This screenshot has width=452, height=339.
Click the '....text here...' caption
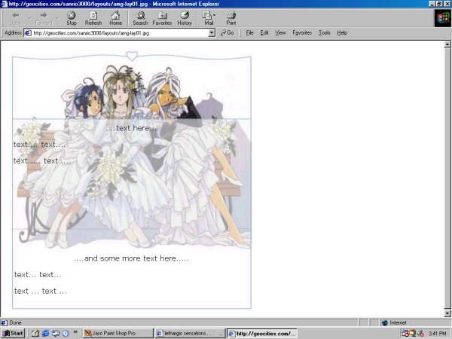coord(131,128)
